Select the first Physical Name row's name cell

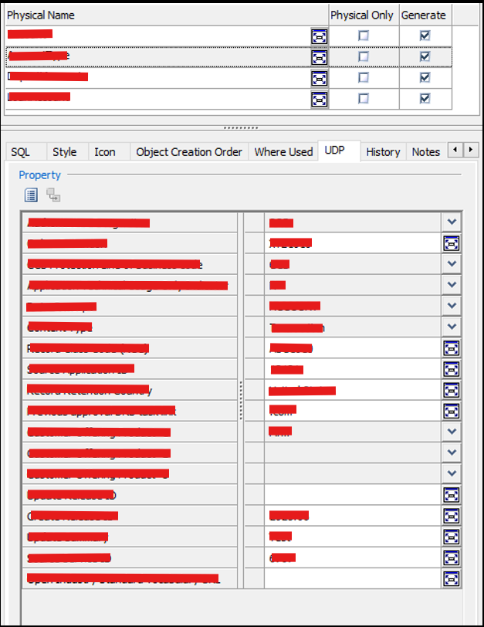point(158,36)
